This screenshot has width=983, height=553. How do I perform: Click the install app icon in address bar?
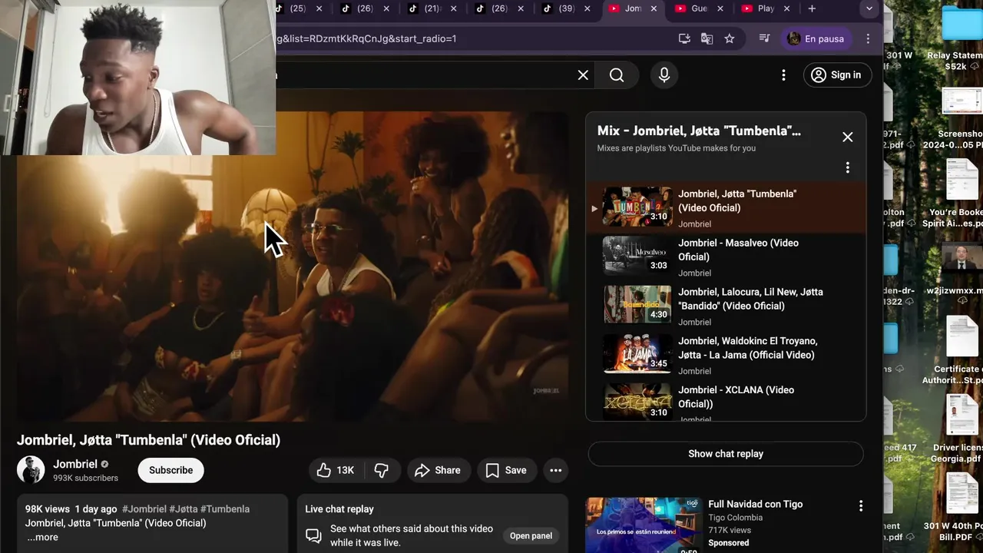point(684,38)
